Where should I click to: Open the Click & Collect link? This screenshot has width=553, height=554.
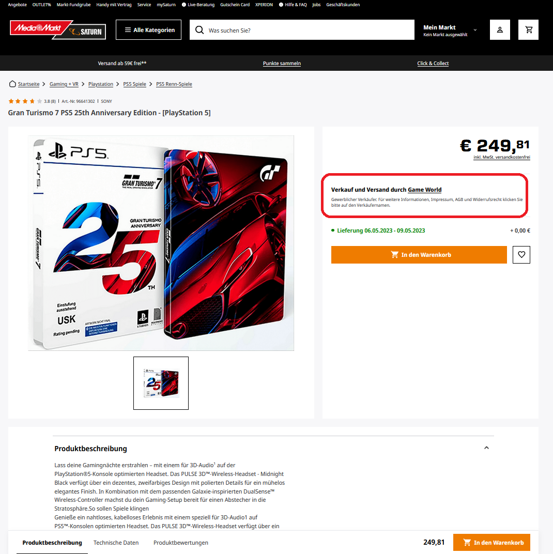[433, 63]
